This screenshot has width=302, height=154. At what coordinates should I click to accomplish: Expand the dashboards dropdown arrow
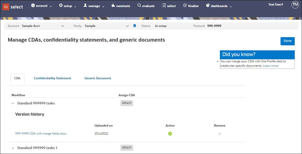point(230,6)
